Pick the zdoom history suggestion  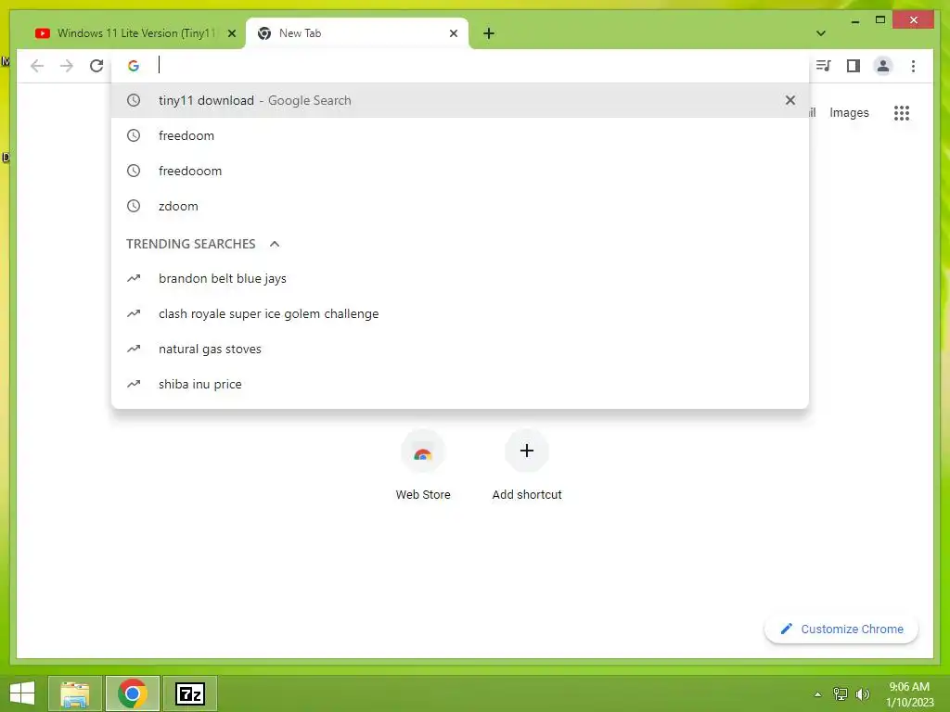pyautogui.click(x=460, y=205)
